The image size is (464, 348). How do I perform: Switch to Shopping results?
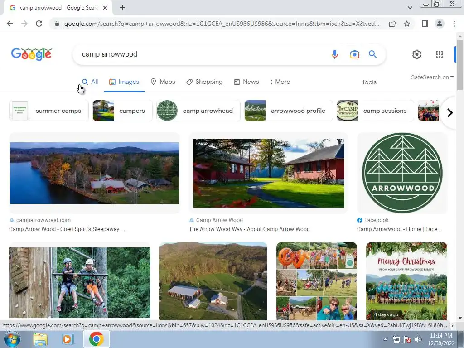(x=204, y=82)
